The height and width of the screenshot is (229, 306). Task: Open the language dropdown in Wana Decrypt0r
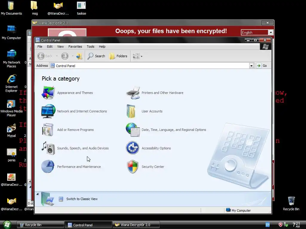click(x=271, y=32)
